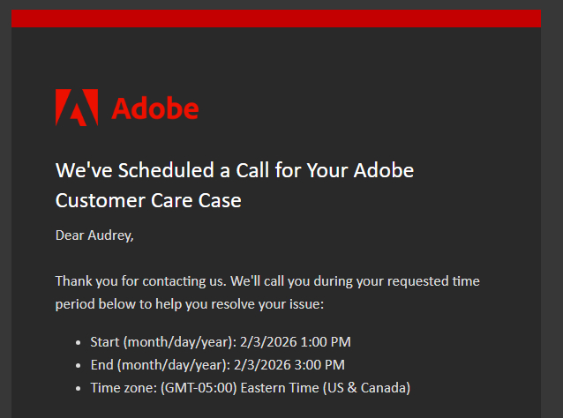Screen dimensions: 563x418
Task: Click the bullet before the Start line
Action: (x=79, y=342)
